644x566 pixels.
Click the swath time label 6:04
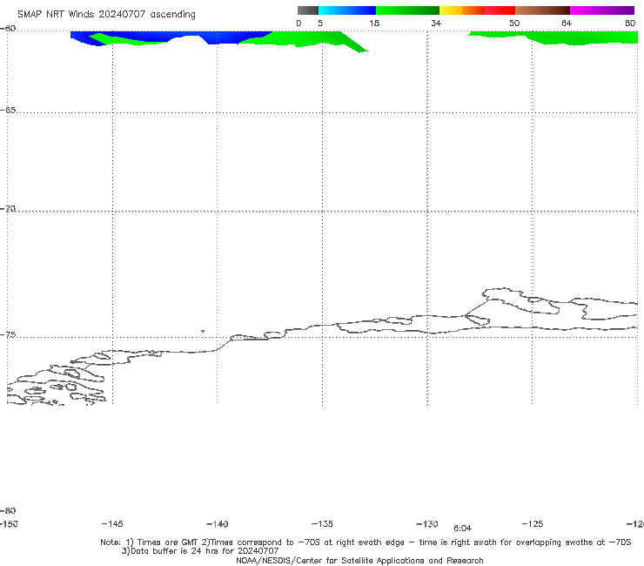[462, 529]
